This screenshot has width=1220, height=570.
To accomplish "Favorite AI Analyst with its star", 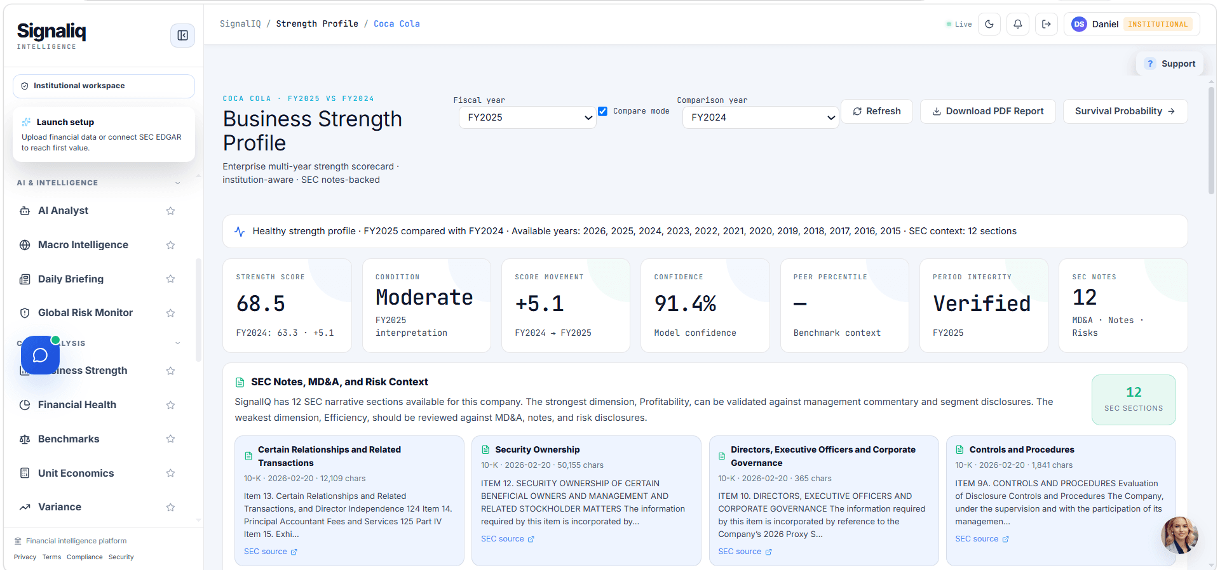I will pos(170,211).
